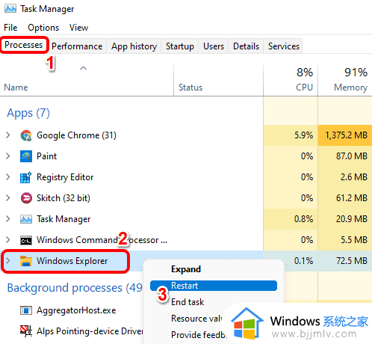Click Task Manager's 20.9 MB memory value
Image resolution: width=372 pixels, height=344 pixels.
pyautogui.click(x=352, y=219)
